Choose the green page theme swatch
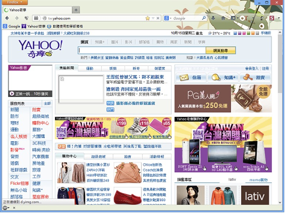 tap(248, 33)
